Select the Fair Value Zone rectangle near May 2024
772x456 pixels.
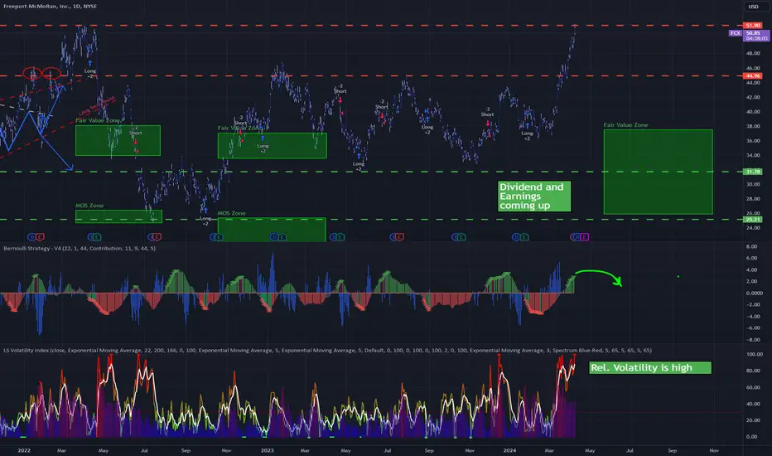[x=659, y=172]
